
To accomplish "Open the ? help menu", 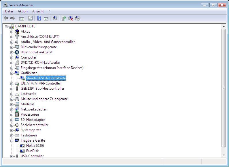I will click(49, 11).
